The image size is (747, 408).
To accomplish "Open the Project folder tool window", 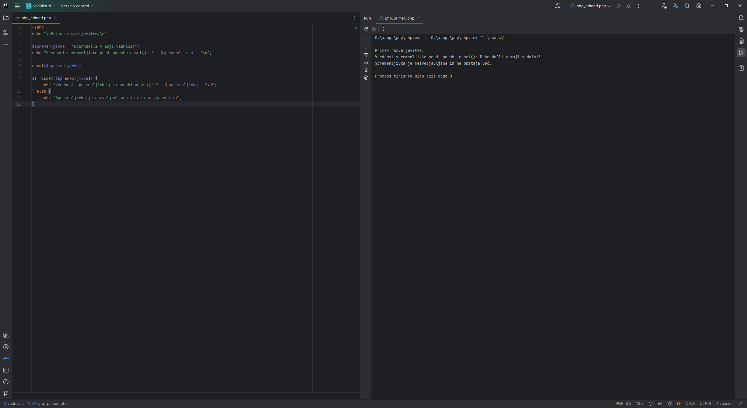I will pyautogui.click(x=6, y=18).
